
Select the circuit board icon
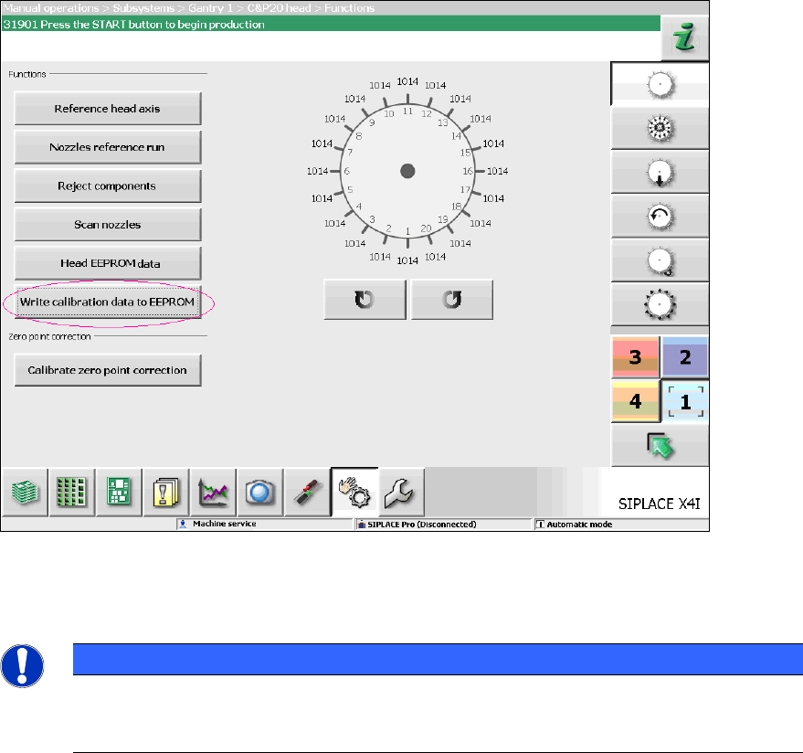pos(119,493)
